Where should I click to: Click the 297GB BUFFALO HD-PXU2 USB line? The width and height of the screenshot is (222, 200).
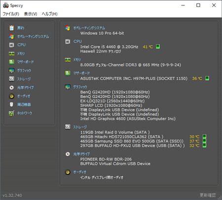coord(133,146)
